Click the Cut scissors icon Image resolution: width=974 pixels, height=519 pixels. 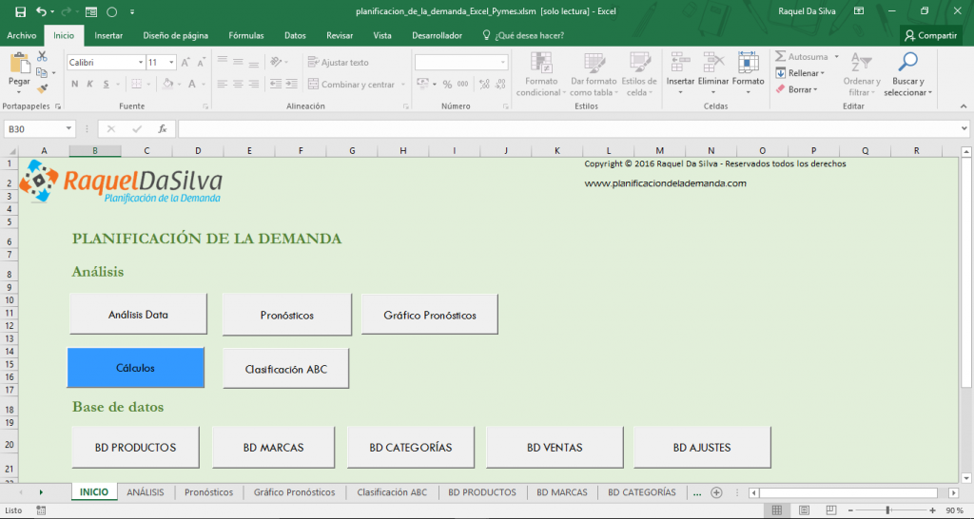click(x=42, y=56)
